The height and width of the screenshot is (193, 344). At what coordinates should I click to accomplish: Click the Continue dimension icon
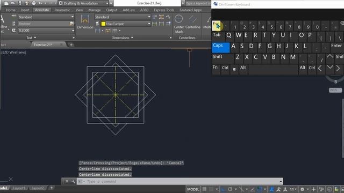tap(114, 31)
